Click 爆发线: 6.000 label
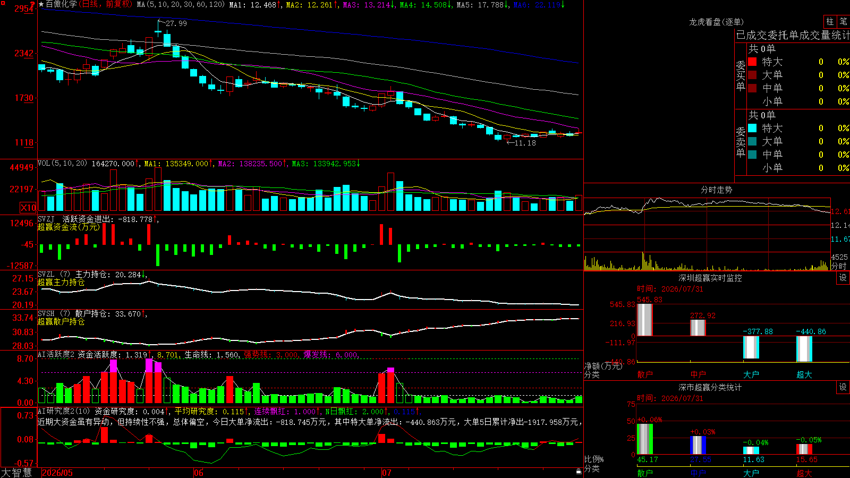850x478 pixels. (x=331, y=354)
